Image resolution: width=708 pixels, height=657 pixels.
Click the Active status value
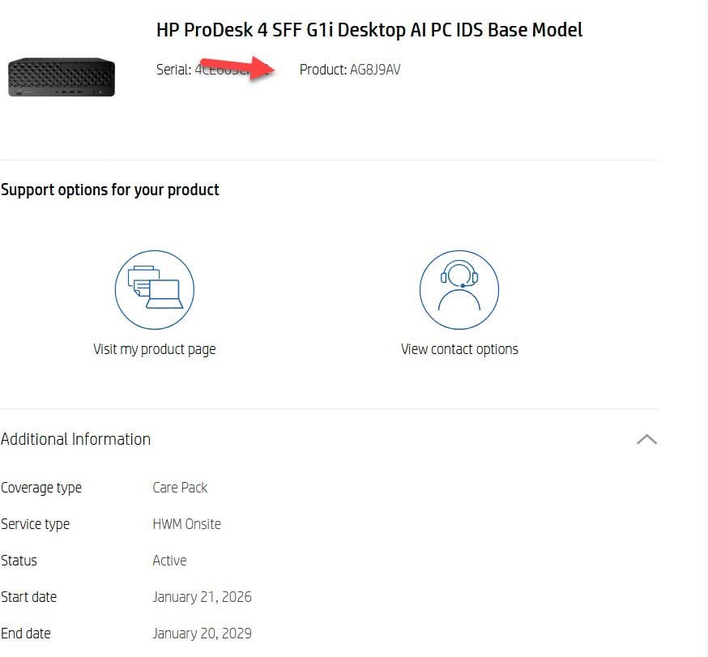[169, 561]
